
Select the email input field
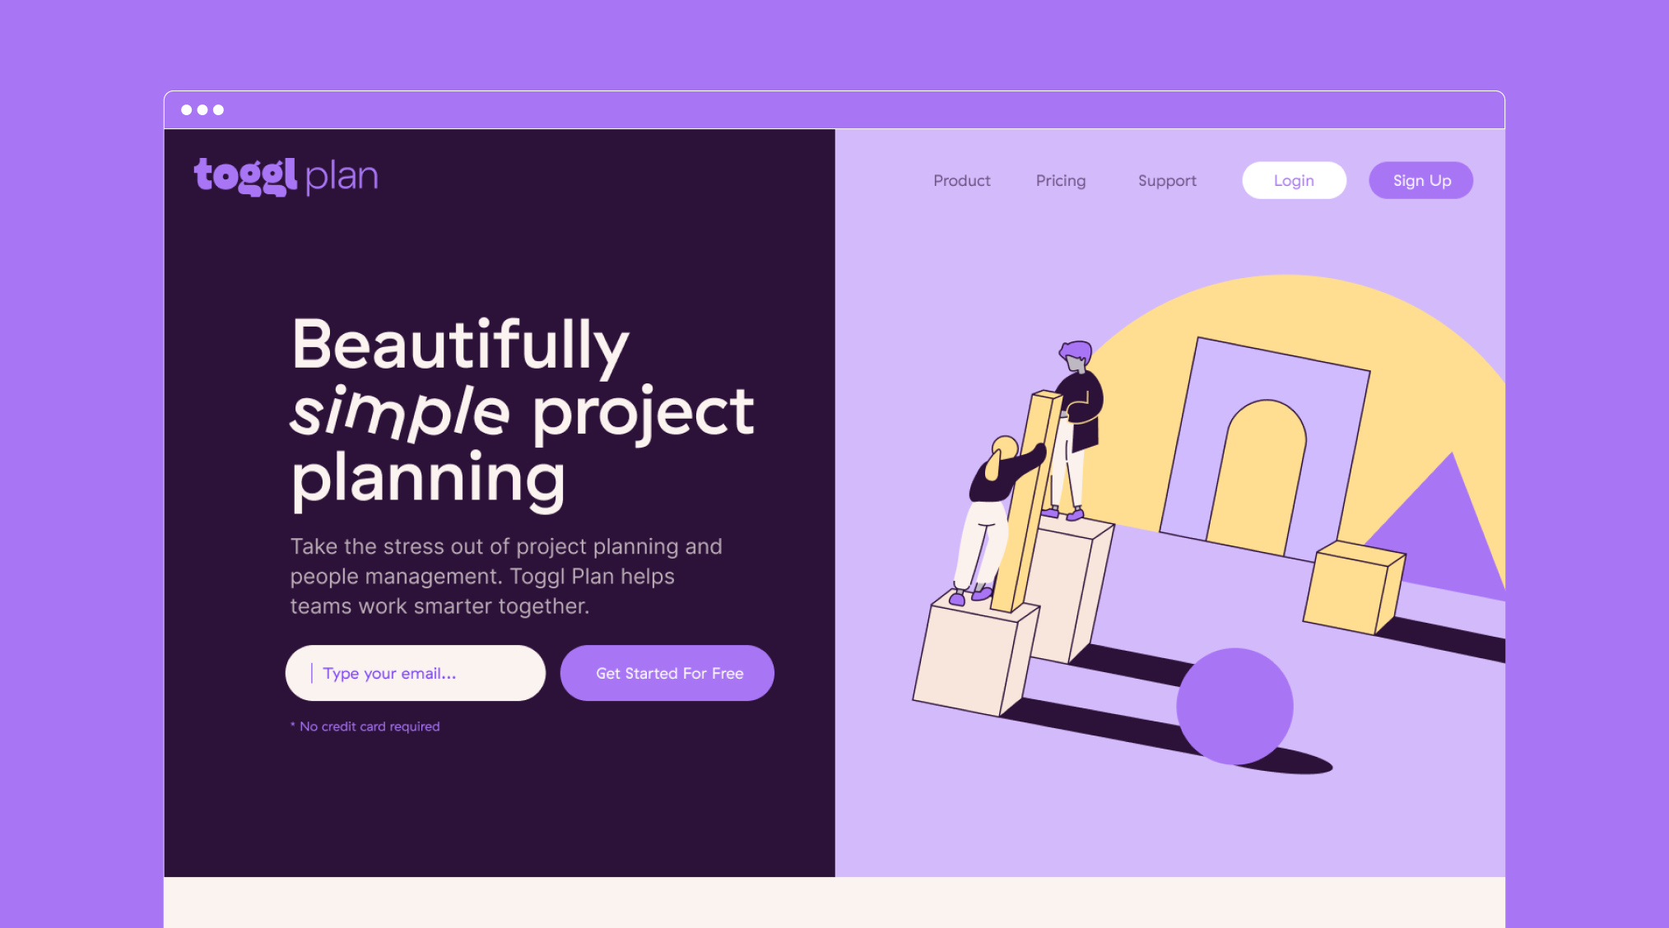pos(416,672)
